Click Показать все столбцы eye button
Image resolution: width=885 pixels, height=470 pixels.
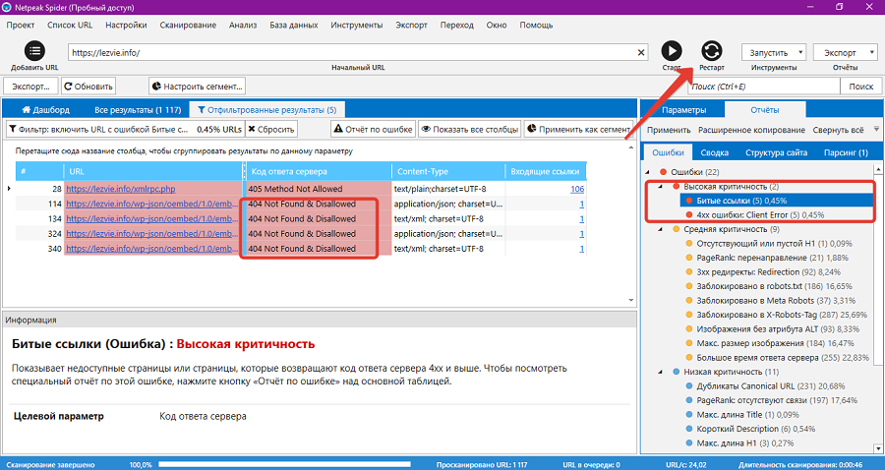pos(470,129)
